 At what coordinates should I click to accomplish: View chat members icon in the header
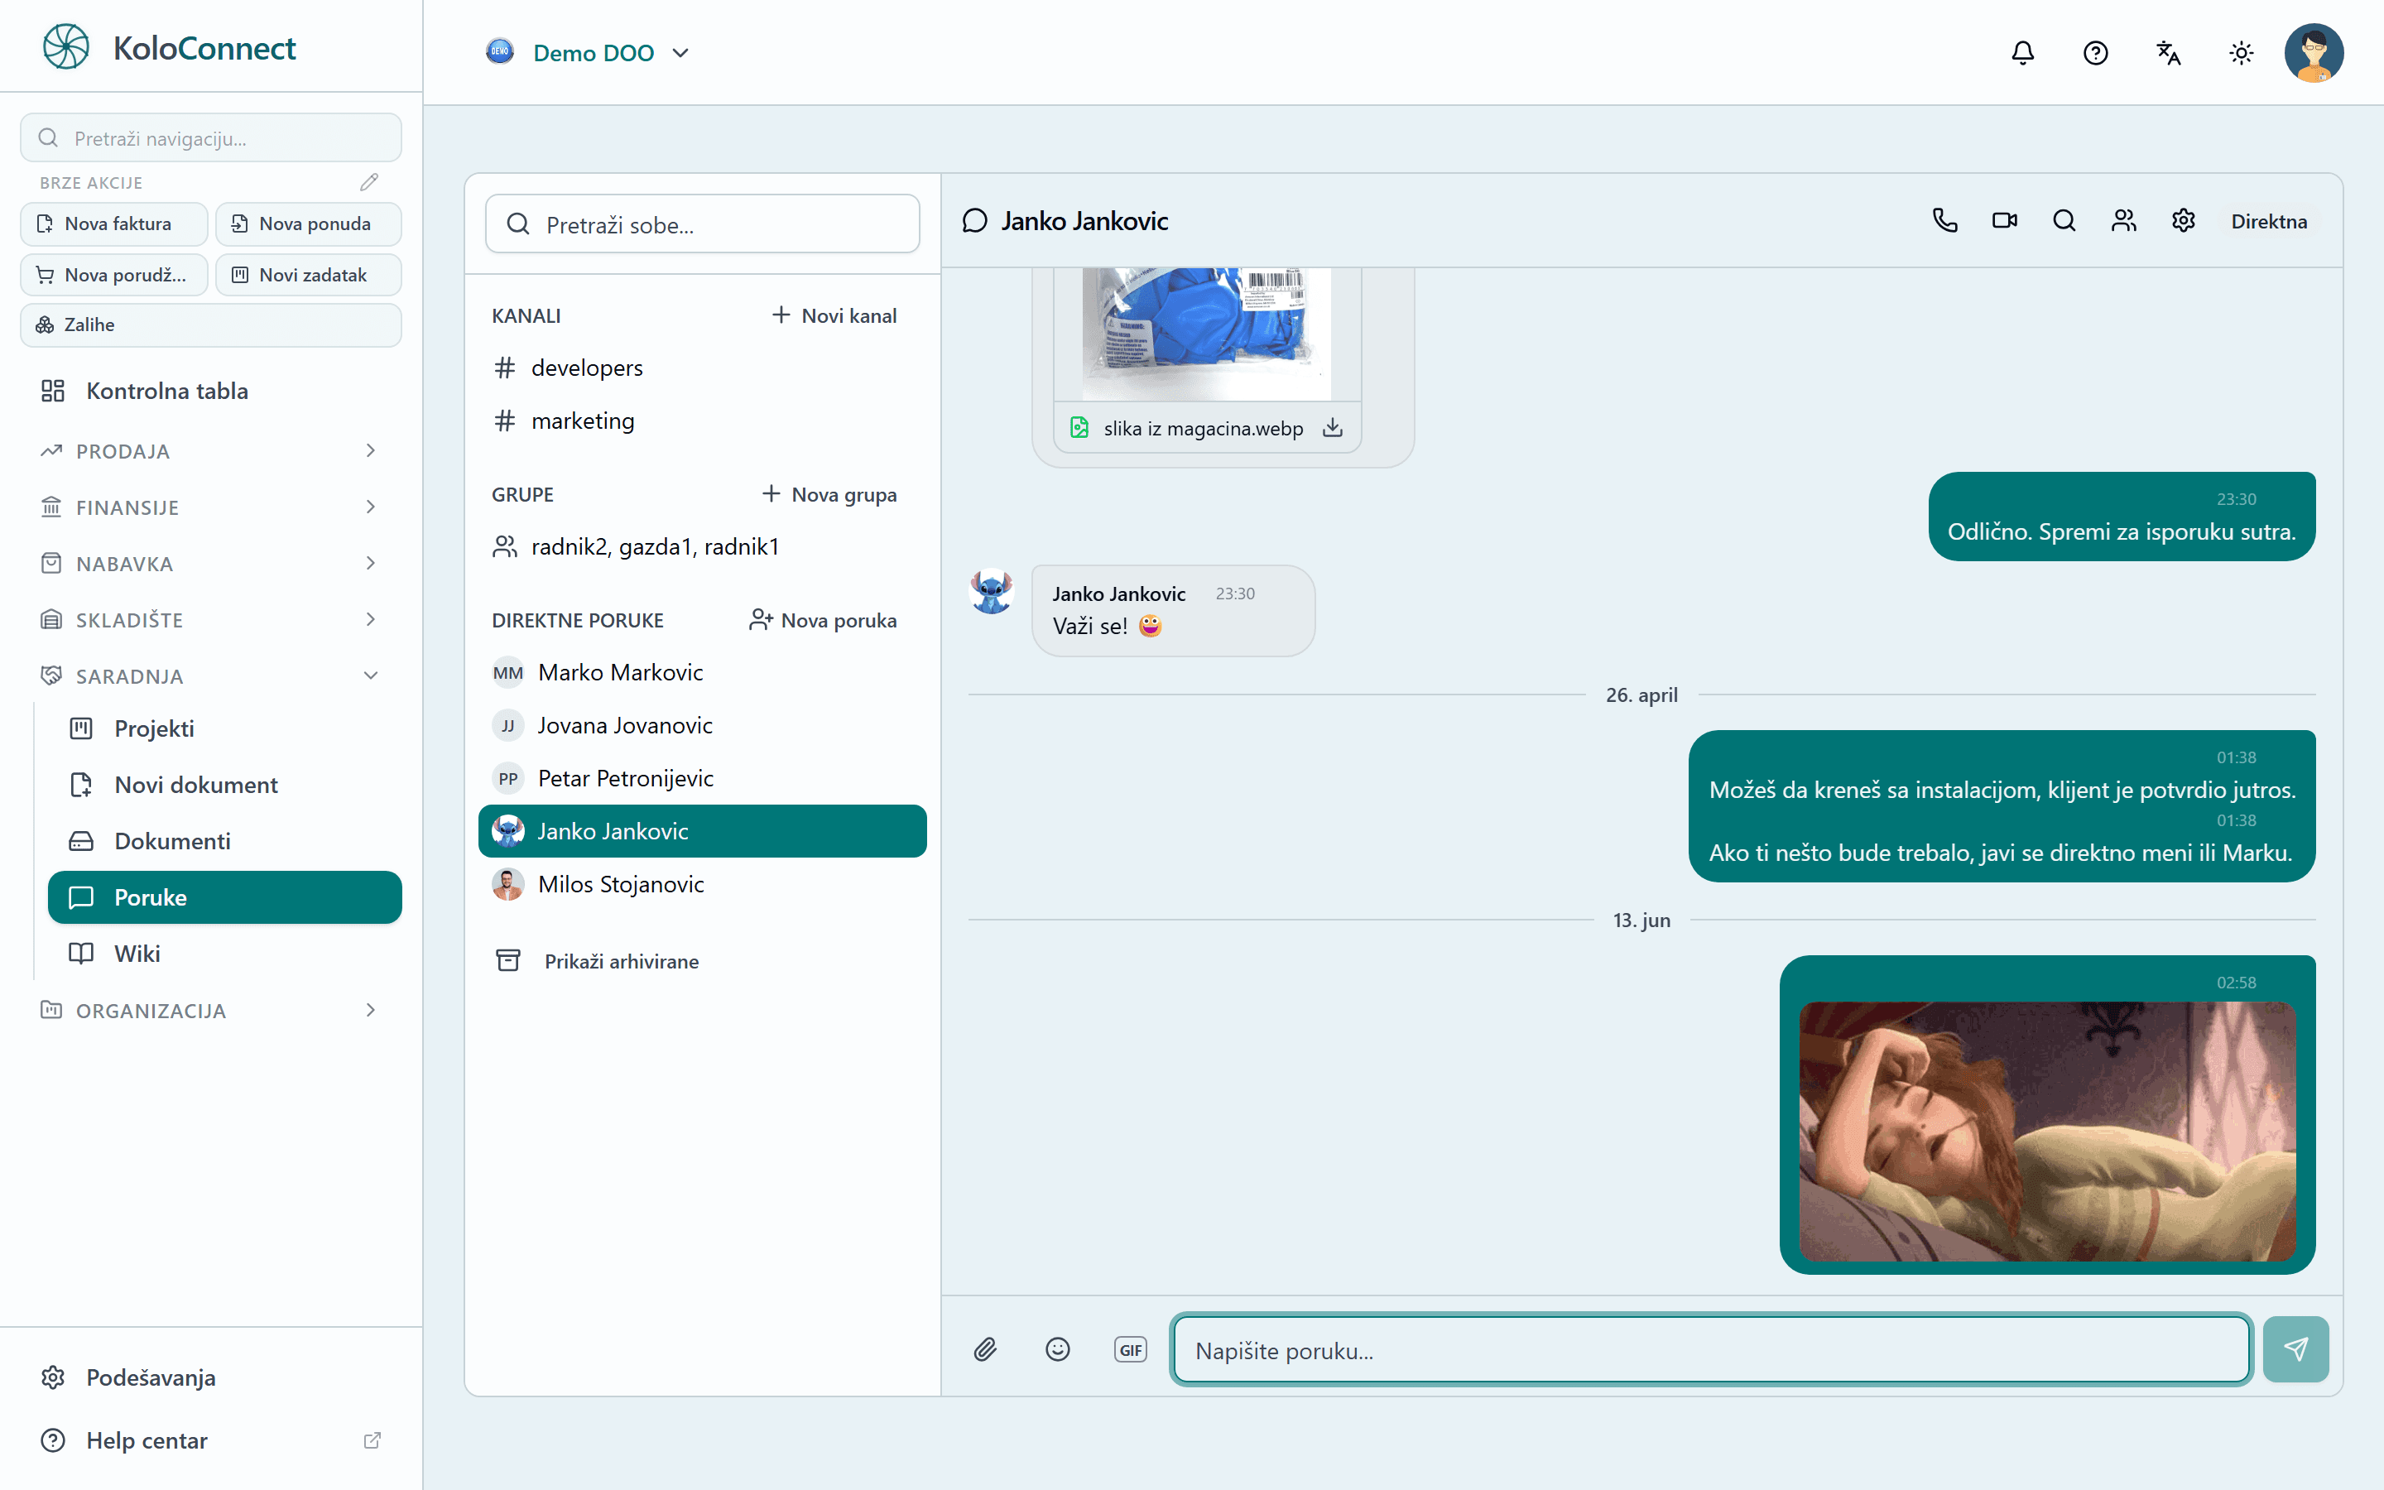(x=2124, y=221)
